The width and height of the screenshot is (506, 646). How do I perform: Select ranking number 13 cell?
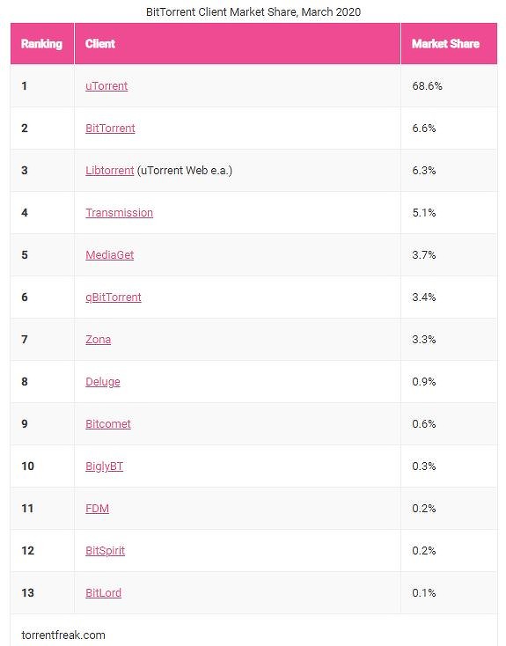tap(42, 593)
